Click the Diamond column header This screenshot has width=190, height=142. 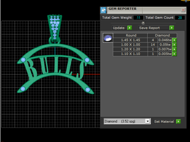(x=162, y=35)
